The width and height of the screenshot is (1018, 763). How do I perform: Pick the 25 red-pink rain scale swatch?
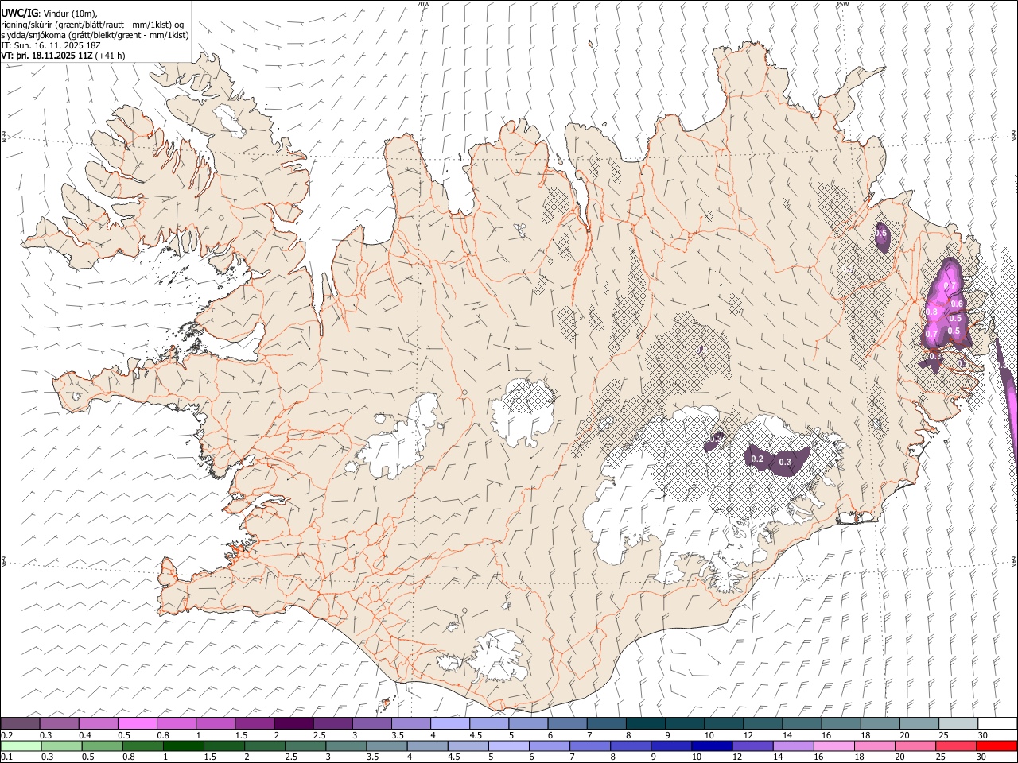957,746
